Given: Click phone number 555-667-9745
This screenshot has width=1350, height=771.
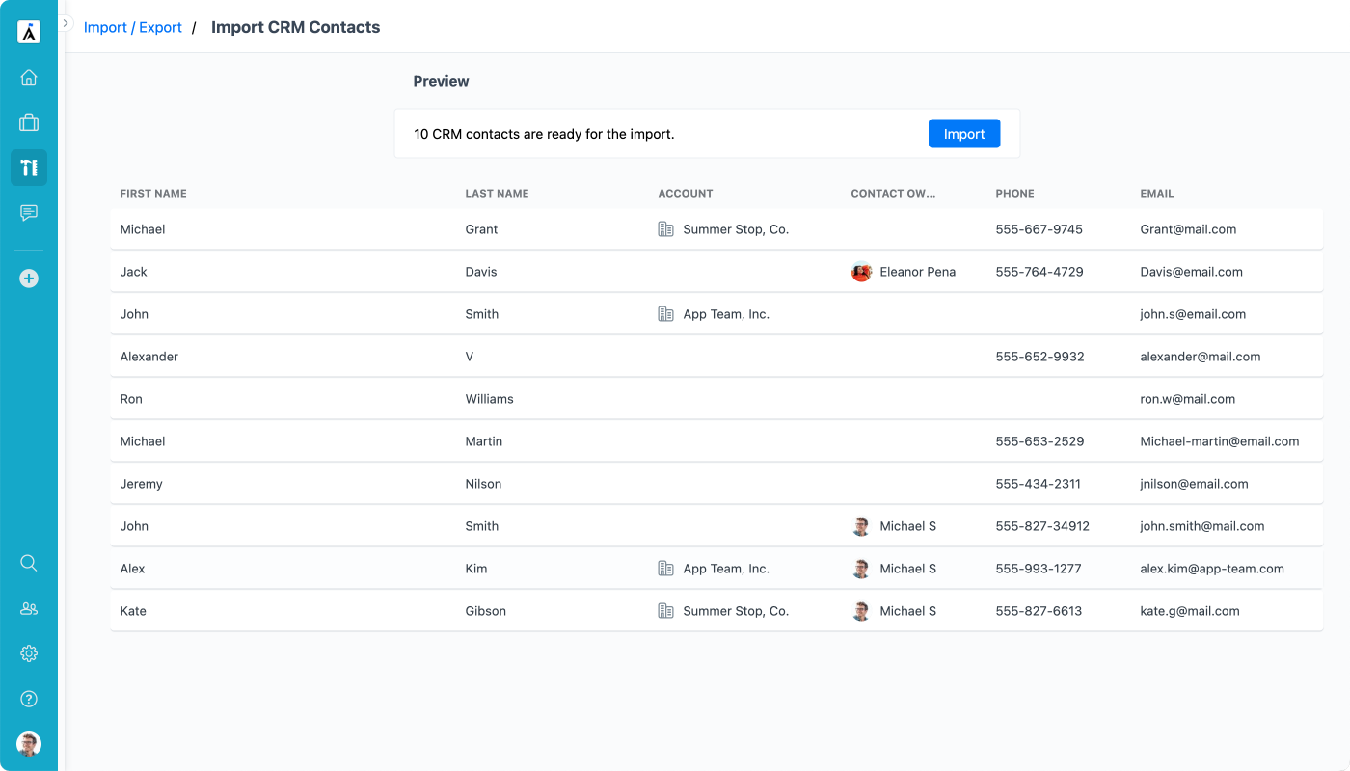Looking at the screenshot, I should [x=1039, y=229].
